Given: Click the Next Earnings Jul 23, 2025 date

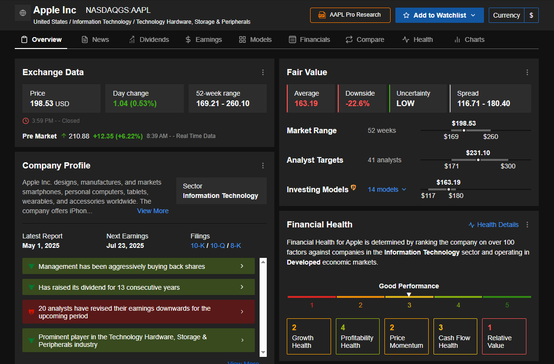Looking at the screenshot, I should pyautogui.click(x=125, y=246).
